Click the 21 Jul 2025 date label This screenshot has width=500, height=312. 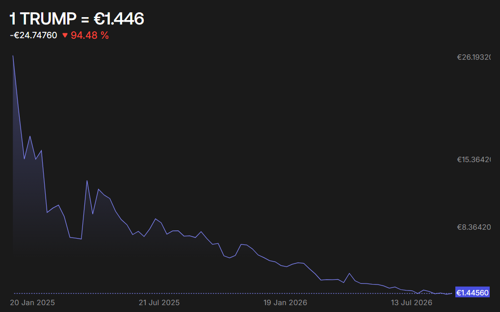[x=159, y=303]
